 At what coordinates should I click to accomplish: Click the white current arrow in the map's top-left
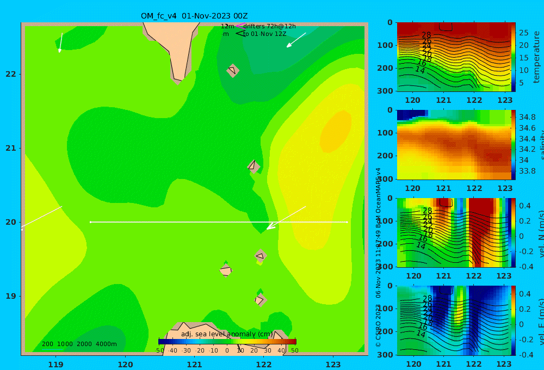point(60,42)
